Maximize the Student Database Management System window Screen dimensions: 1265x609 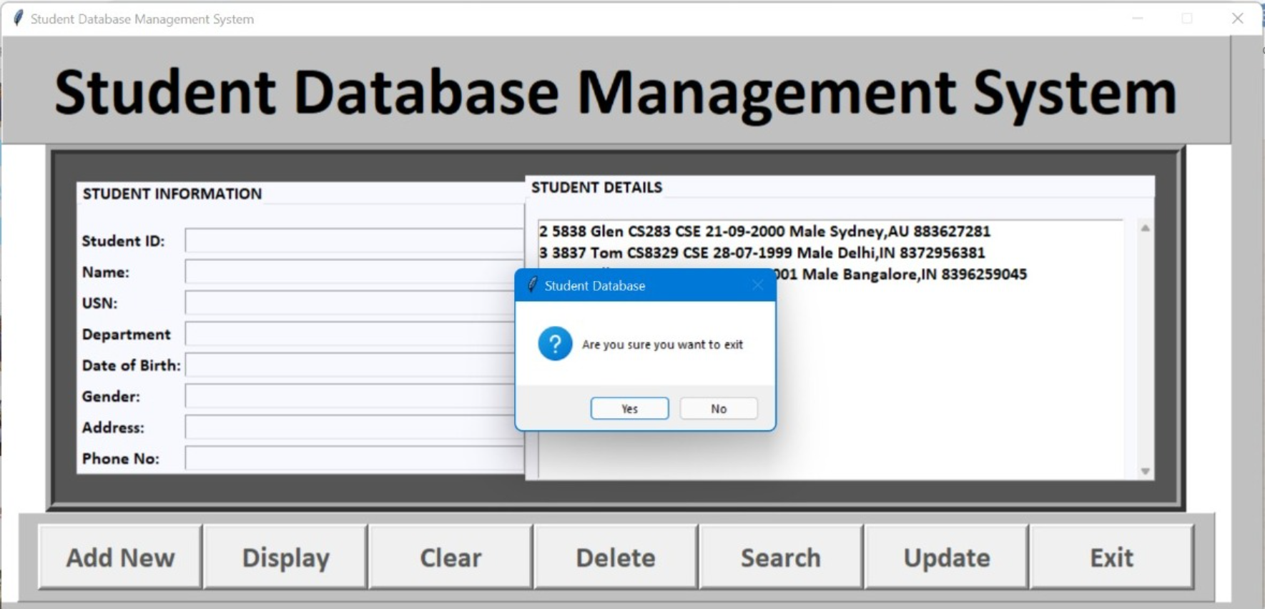1187,19
